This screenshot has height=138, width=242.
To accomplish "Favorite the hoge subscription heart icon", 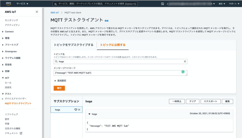I will tap(76, 110).
